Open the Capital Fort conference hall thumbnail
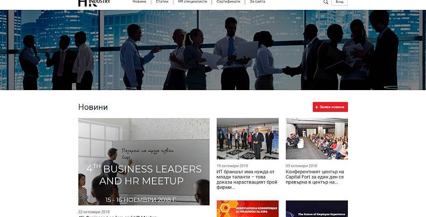 click(x=317, y=139)
